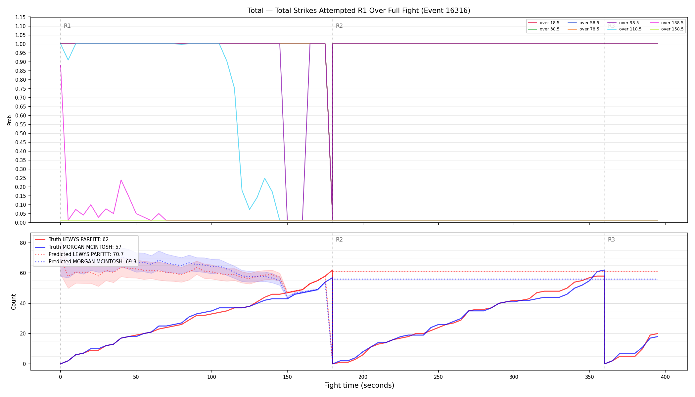
Task: Click the R2 label in the probability chart
Action: point(339,26)
